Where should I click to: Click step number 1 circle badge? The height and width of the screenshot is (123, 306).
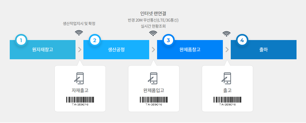point(21,40)
